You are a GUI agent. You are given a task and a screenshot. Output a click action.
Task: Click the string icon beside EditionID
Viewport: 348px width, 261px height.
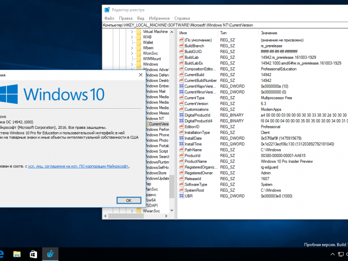pyautogui.click(x=181, y=127)
